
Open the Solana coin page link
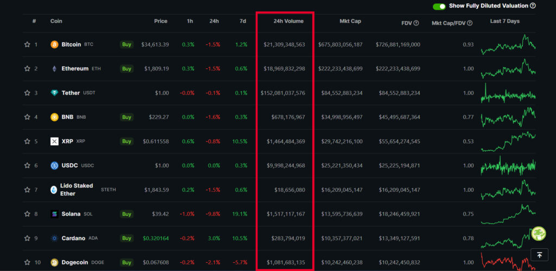click(71, 214)
